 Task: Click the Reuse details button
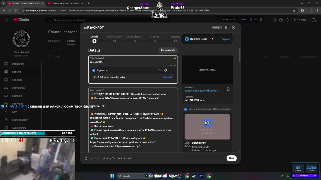click(168, 50)
